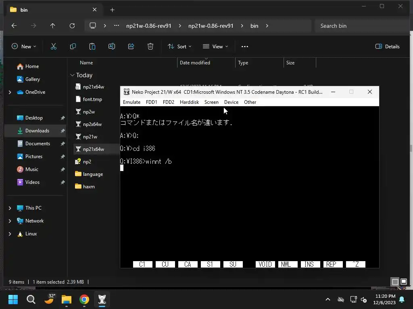
Task: Open Google Chrome from the taskbar
Action: click(84, 299)
